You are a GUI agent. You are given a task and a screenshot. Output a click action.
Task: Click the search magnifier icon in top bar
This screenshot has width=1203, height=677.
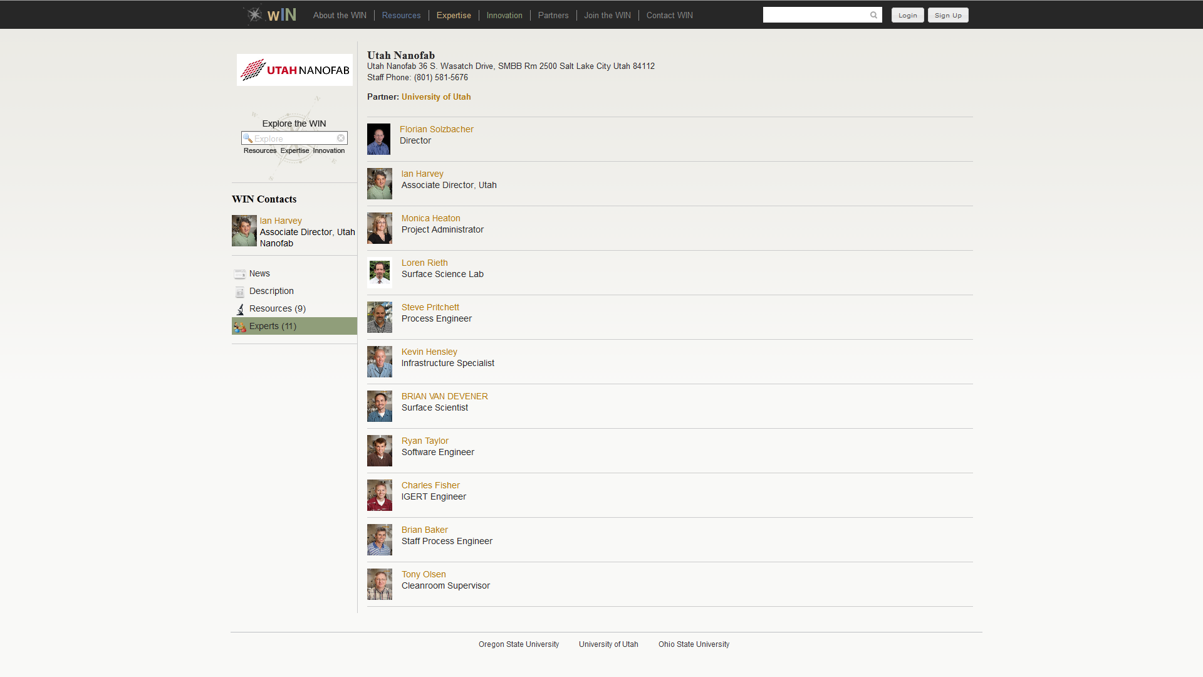click(873, 15)
